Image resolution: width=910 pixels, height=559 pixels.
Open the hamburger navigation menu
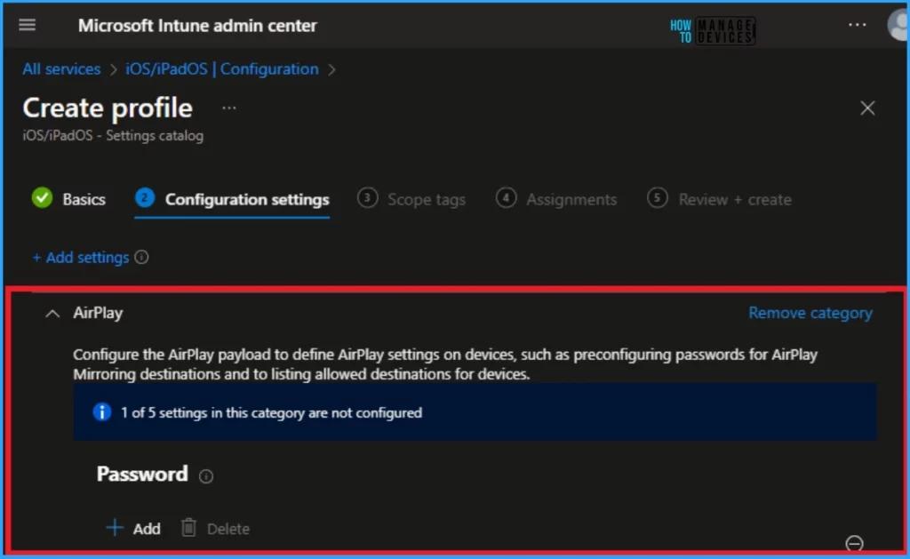(x=27, y=25)
